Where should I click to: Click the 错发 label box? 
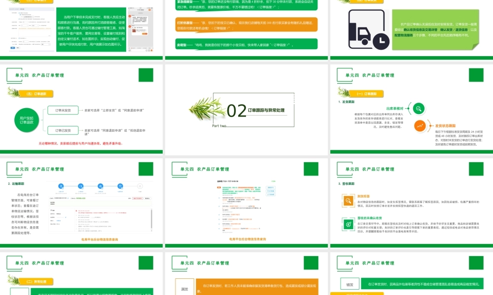pos(349,284)
